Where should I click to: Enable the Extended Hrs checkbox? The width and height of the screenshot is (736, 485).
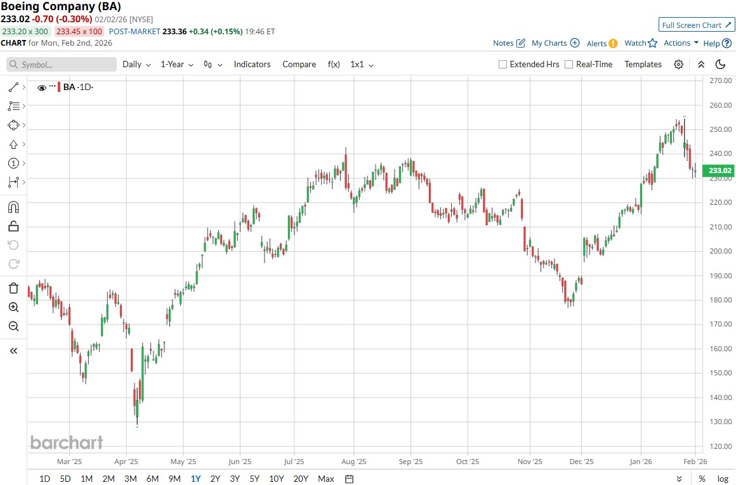[x=503, y=64]
